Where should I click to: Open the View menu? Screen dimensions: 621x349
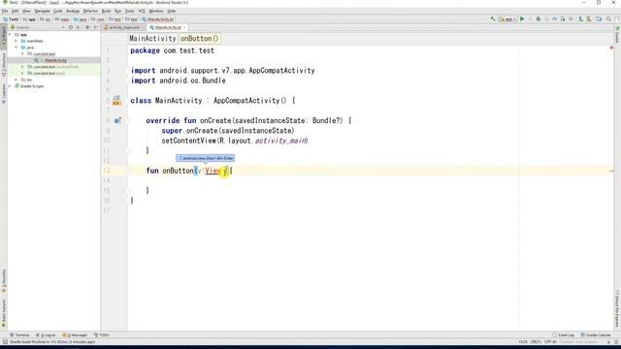coord(26,11)
